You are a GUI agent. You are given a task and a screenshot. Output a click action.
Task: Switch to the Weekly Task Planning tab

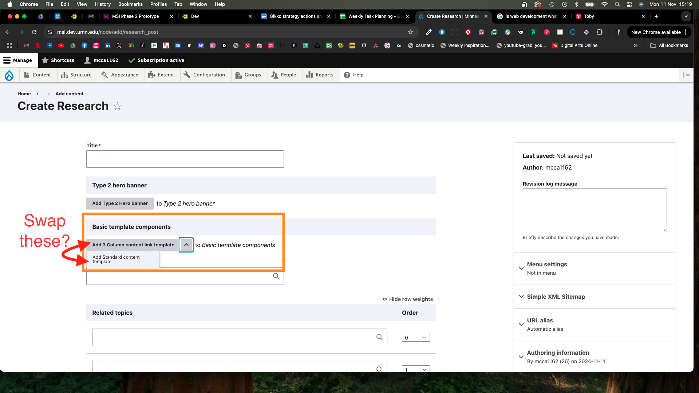point(371,16)
